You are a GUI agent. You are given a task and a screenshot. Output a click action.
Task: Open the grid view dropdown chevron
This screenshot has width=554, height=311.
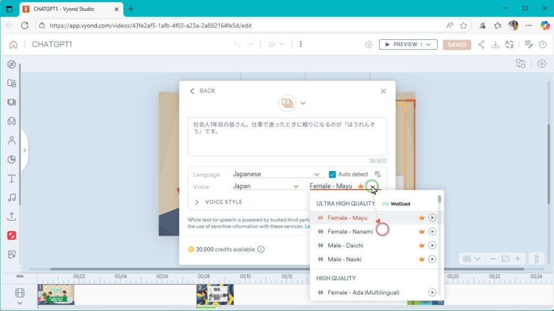(477, 259)
